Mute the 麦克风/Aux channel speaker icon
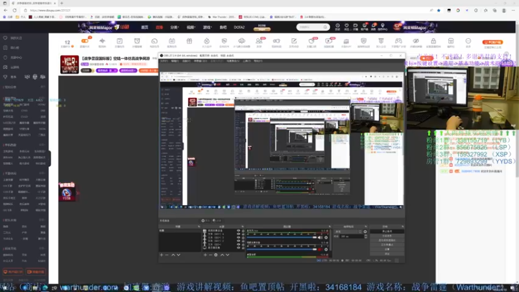Viewport: 519px width, 292px height. pyautogui.click(x=320, y=237)
